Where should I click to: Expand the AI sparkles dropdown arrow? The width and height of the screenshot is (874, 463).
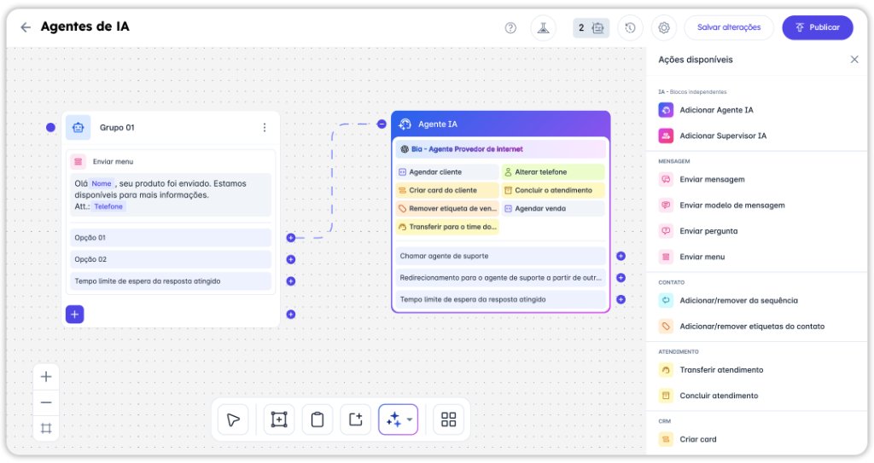pos(410,420)
